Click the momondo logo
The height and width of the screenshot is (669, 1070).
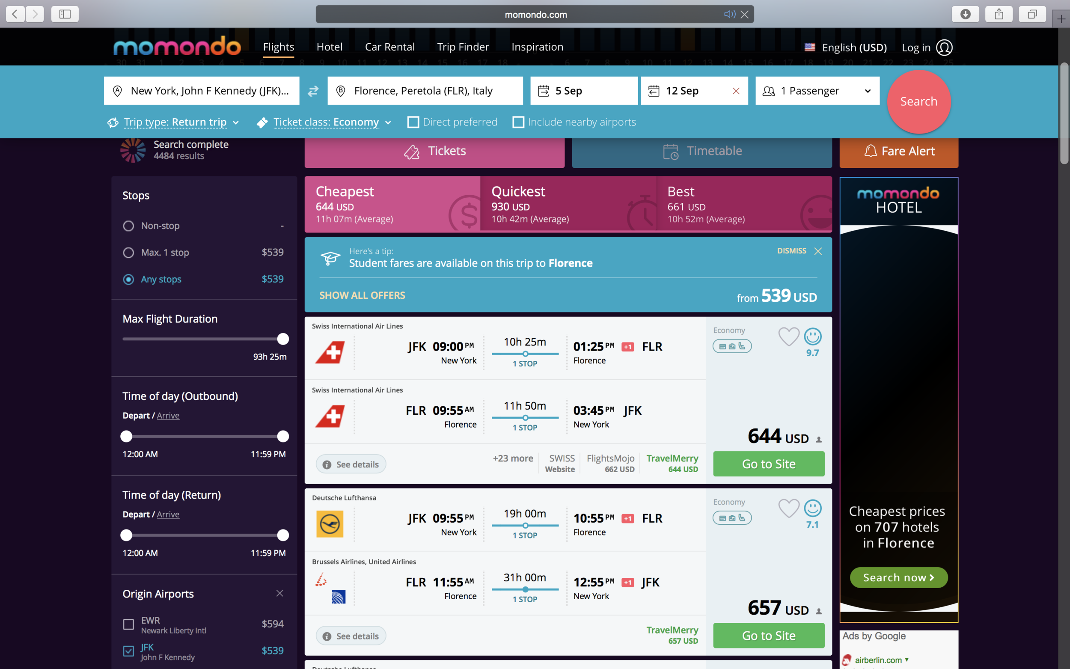[177, 47]
